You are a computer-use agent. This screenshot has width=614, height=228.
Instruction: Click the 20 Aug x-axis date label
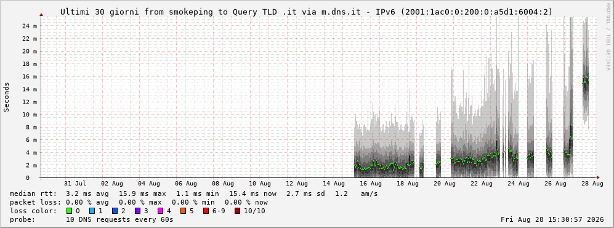pos(444,184)
